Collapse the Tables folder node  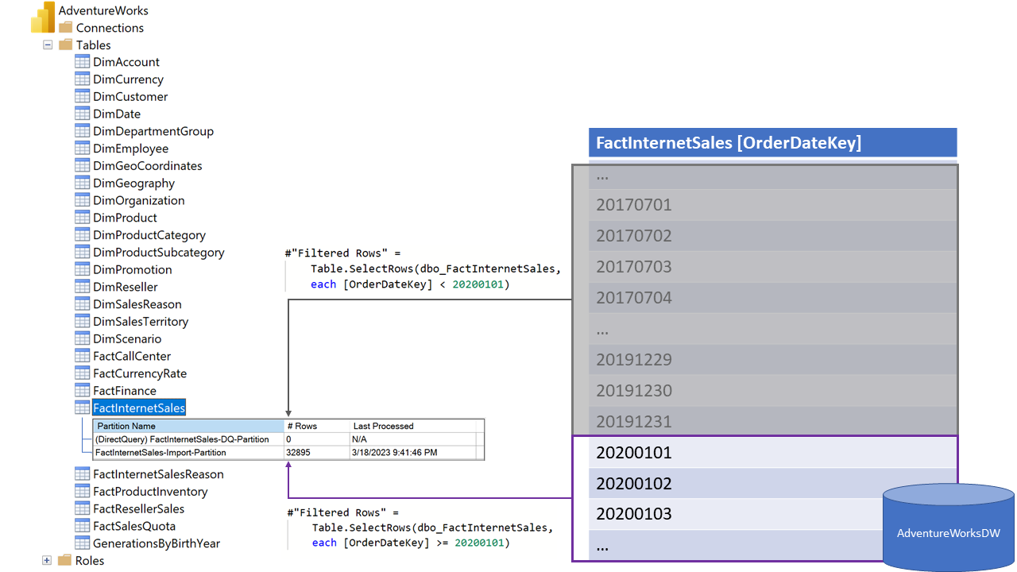tap(47, 45)
